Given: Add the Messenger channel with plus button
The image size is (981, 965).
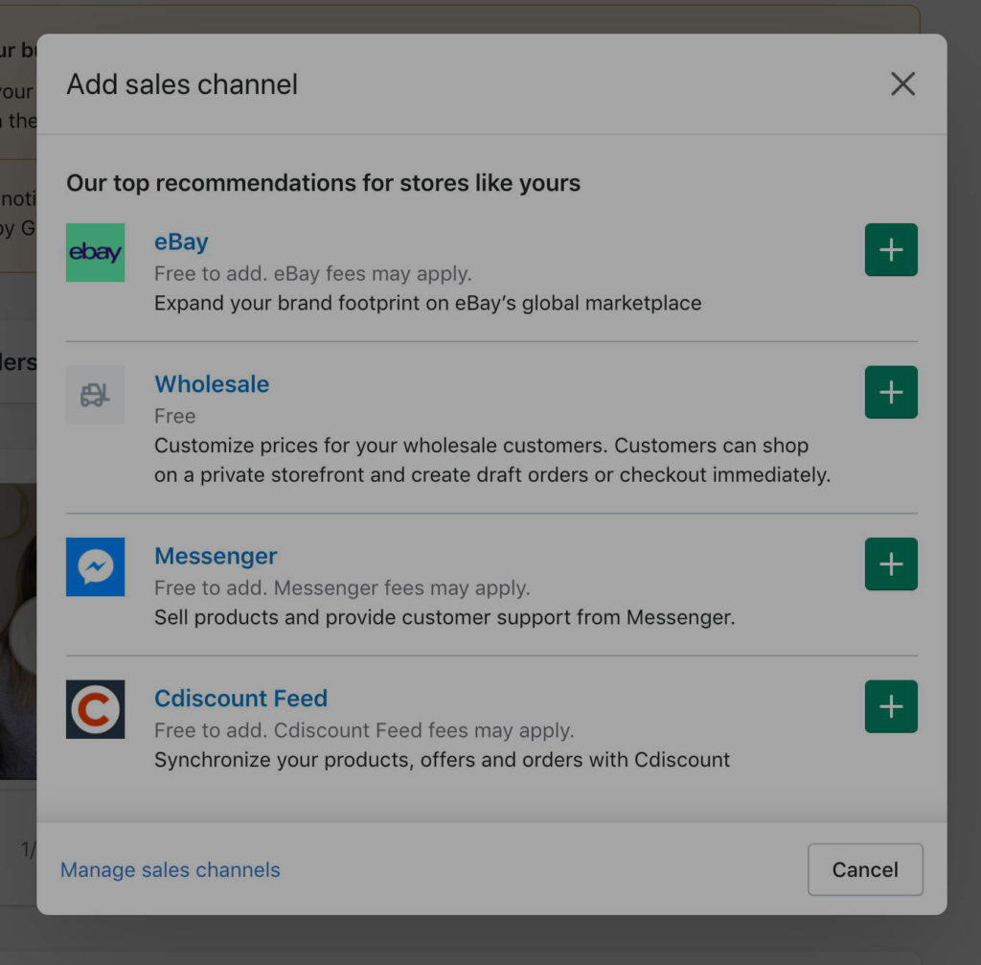Looking at the screenshot, I should pos(891,563).
